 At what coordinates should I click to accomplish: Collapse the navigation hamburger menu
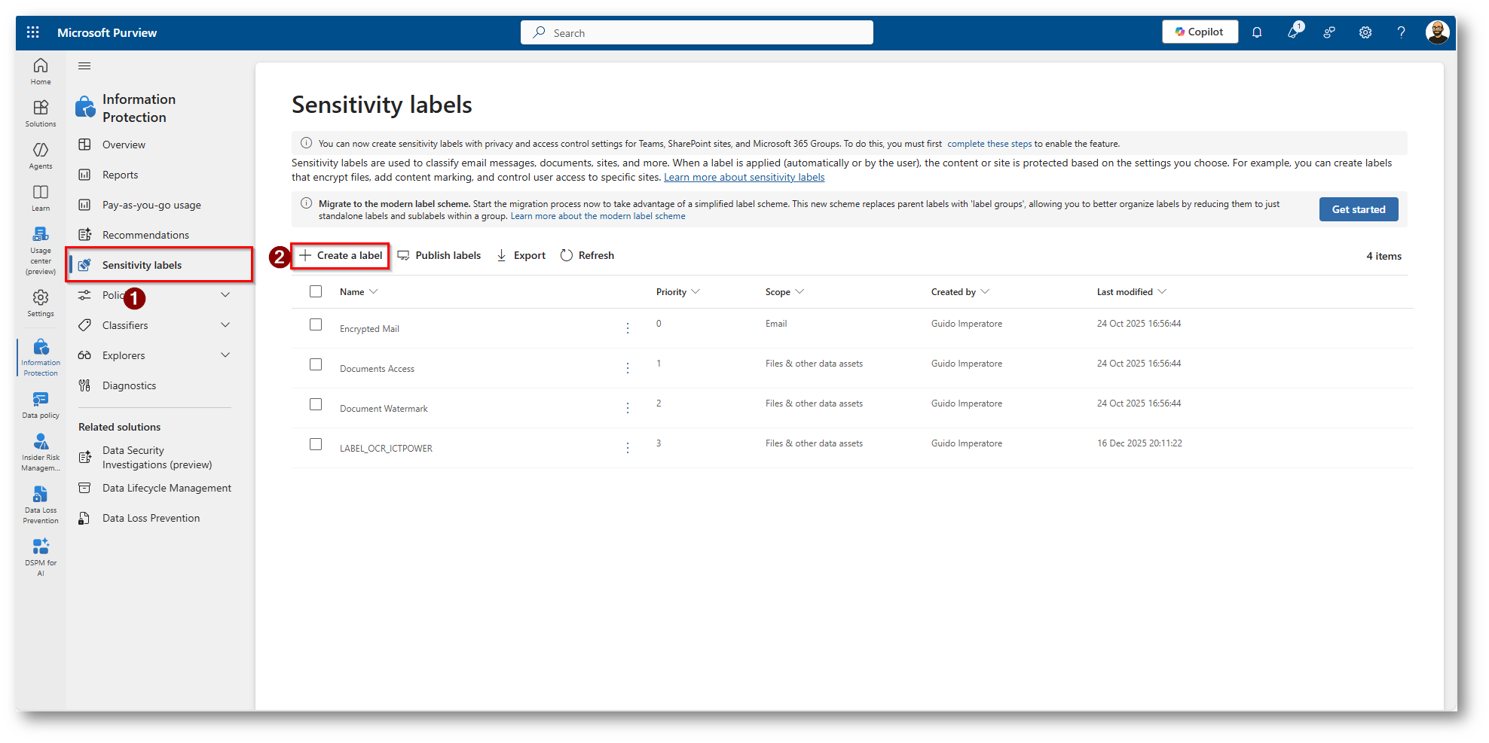[84, 66]
